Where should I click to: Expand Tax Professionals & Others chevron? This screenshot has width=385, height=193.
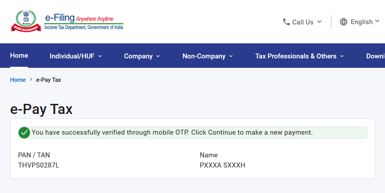pyautogui.click(x=342, y=56)
